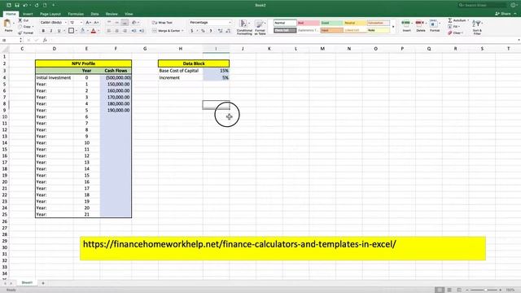The height and width of the screenshot is (293, 521).
Task: Click the Format painter brush
Action: point(20,33)
